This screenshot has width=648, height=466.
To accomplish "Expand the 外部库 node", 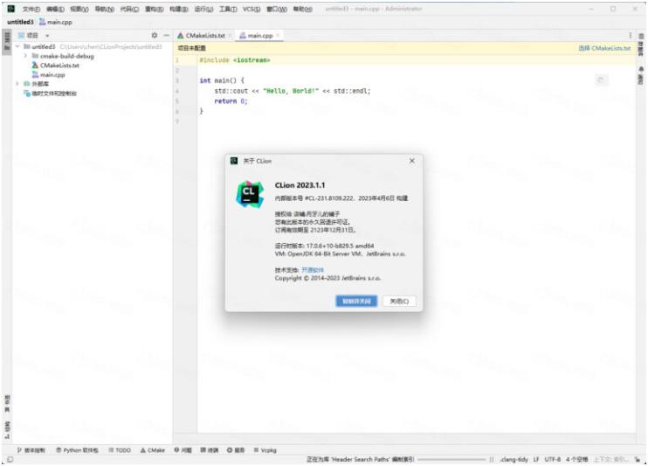I will coord(17,84).
